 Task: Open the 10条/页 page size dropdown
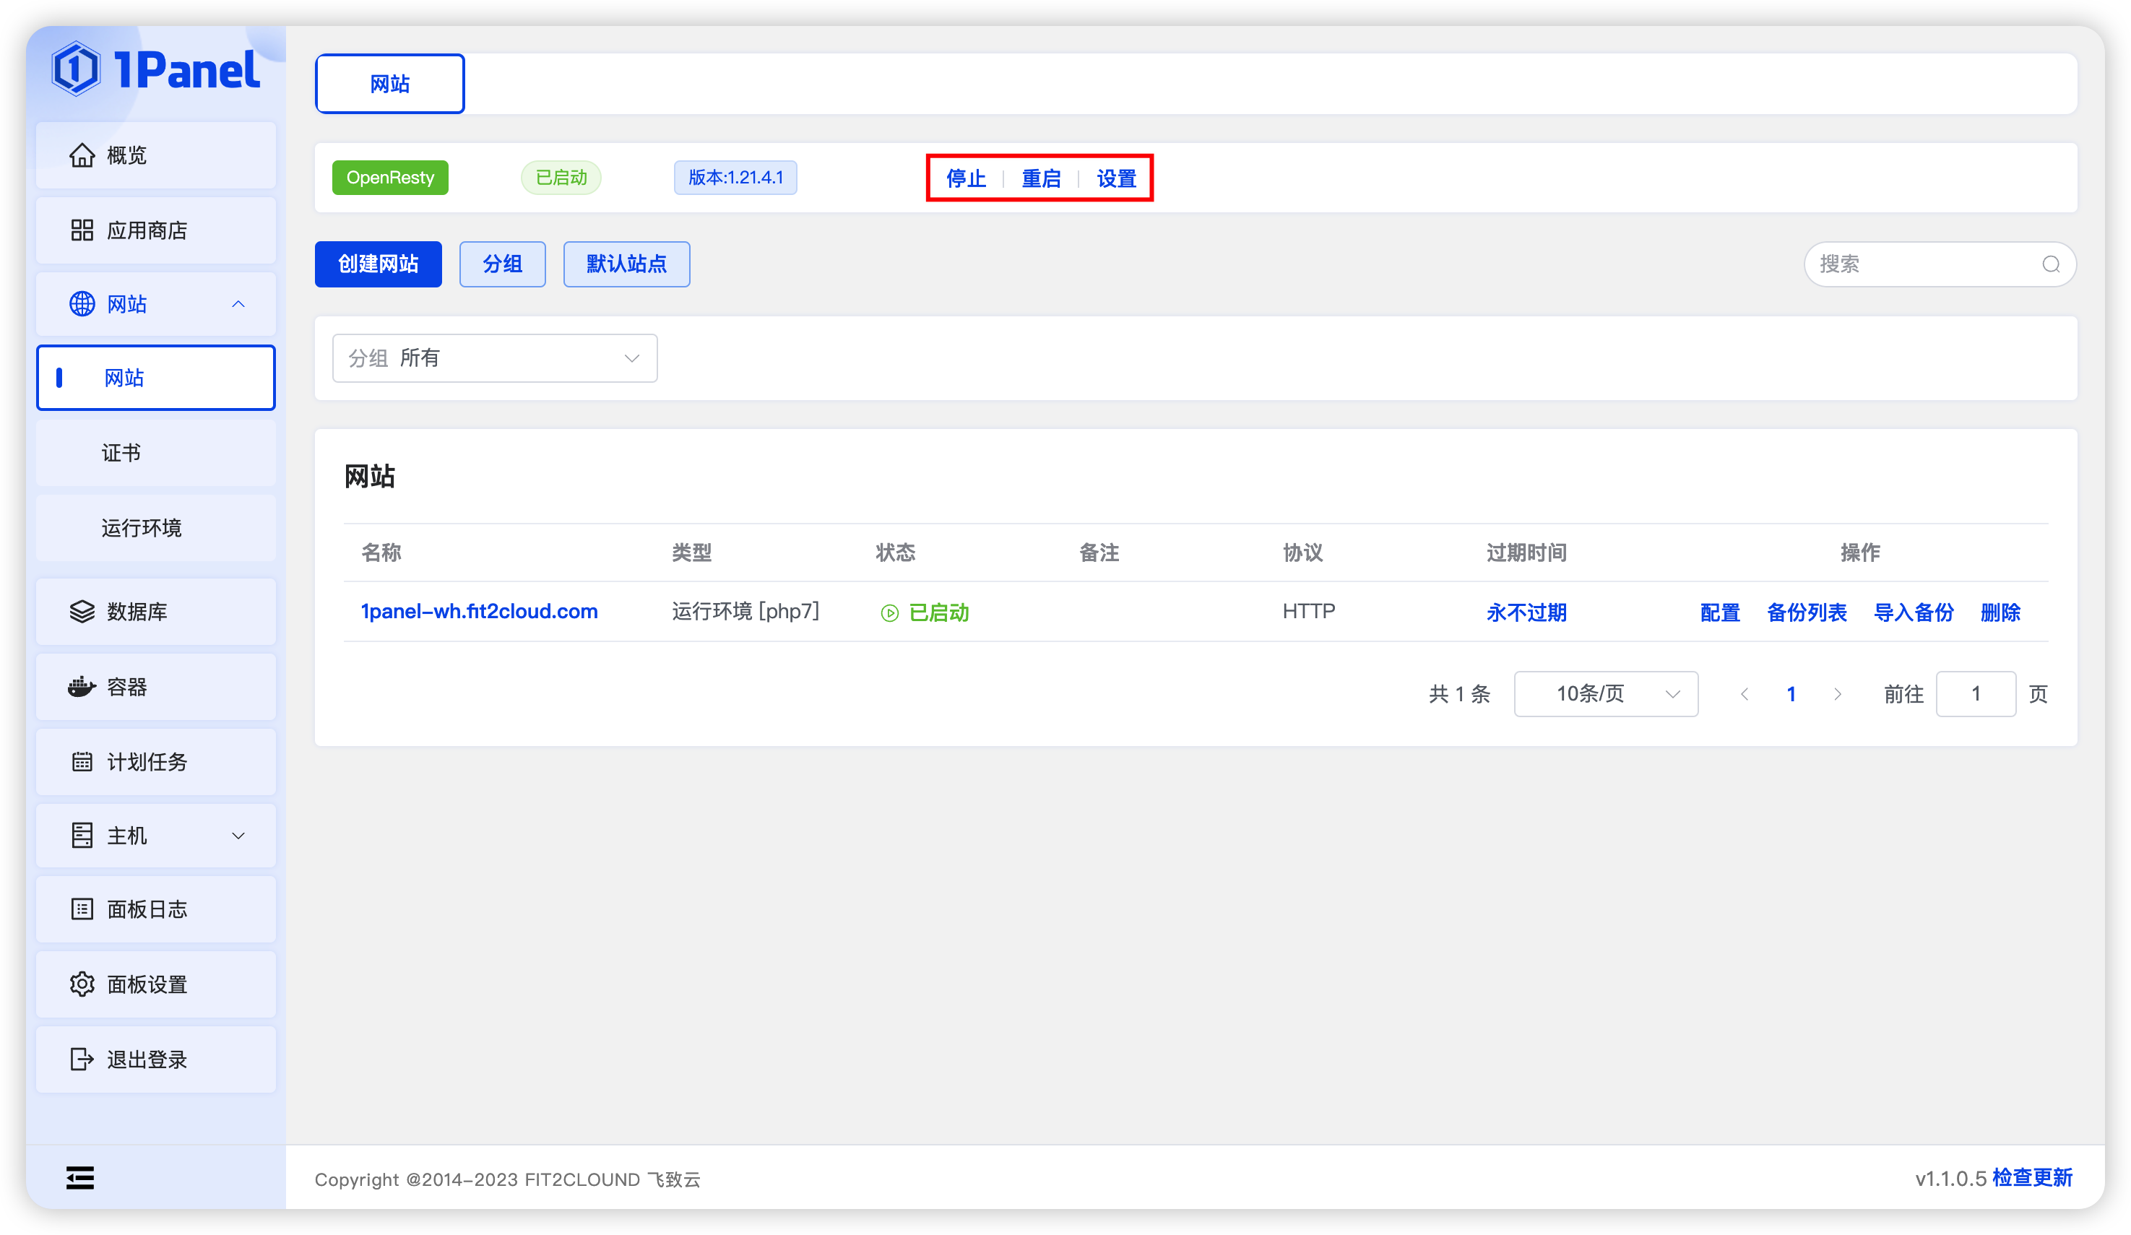point(1605,694)
